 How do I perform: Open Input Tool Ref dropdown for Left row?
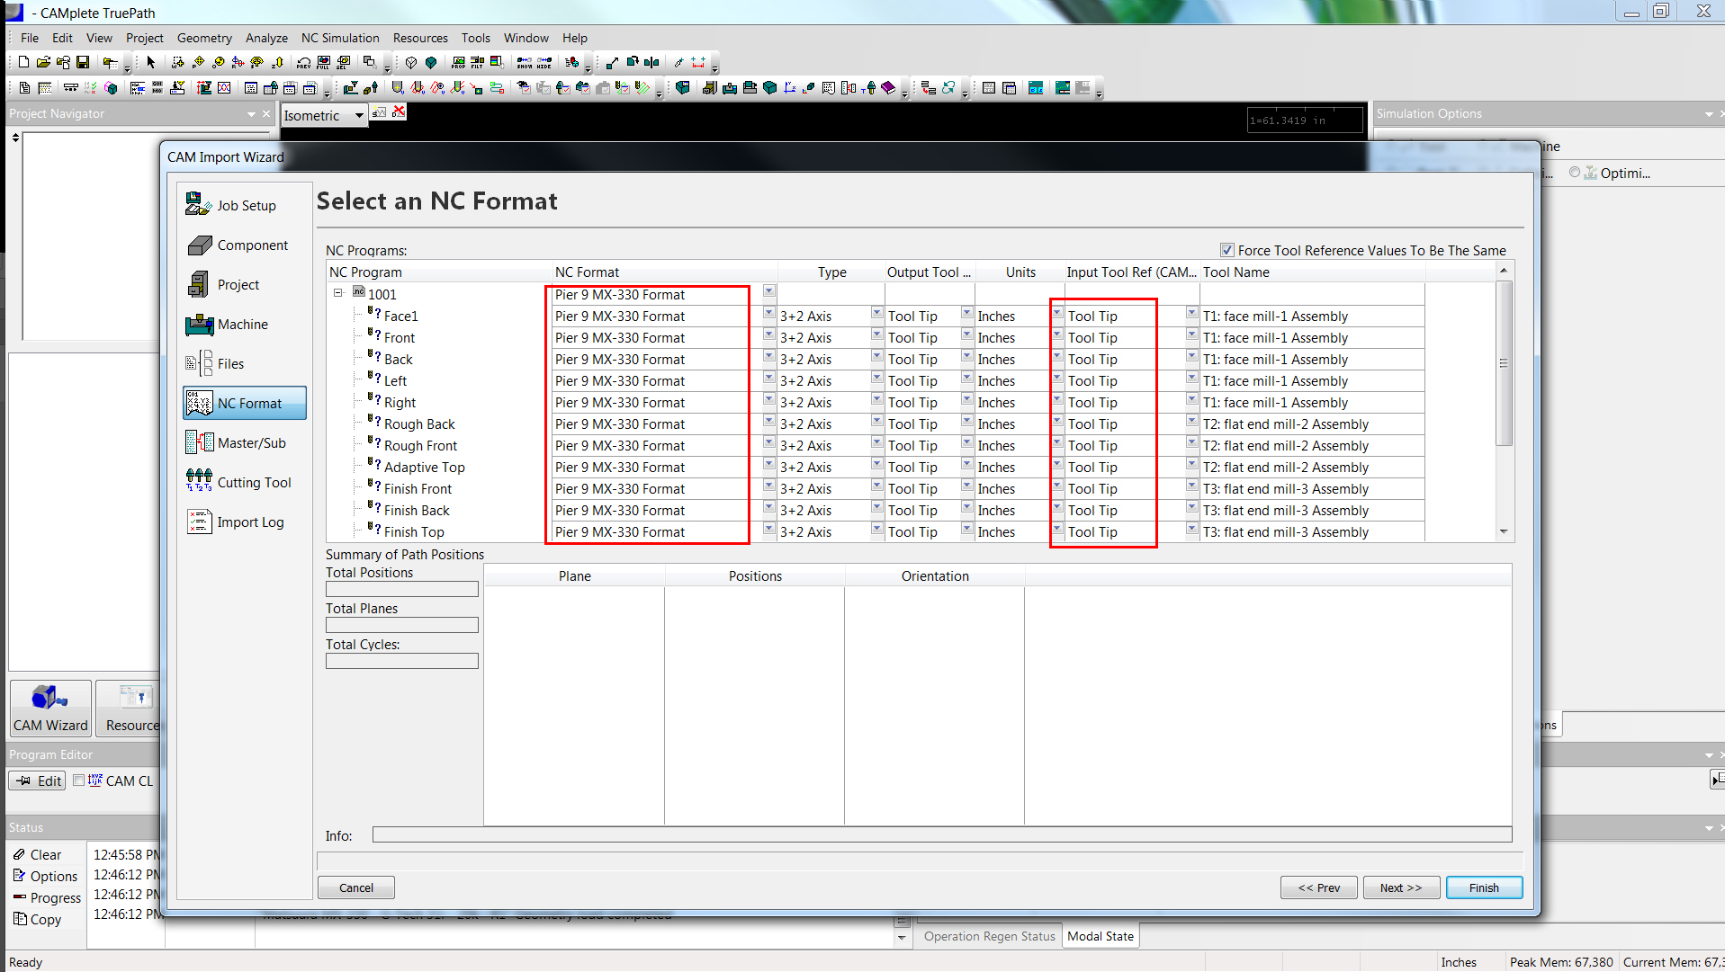(1191, 378)
